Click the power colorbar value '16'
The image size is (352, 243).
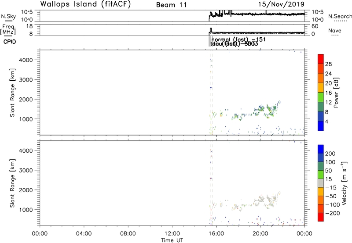pyautogui.click(x=328, y=93)
